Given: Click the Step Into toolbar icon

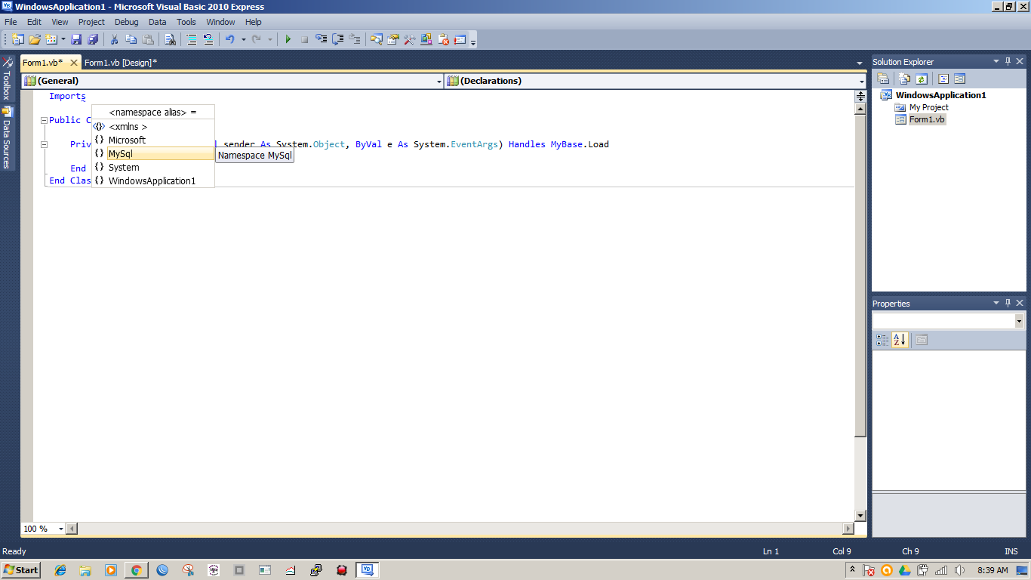Looking at the screenshot, I should tap(321, 39).
